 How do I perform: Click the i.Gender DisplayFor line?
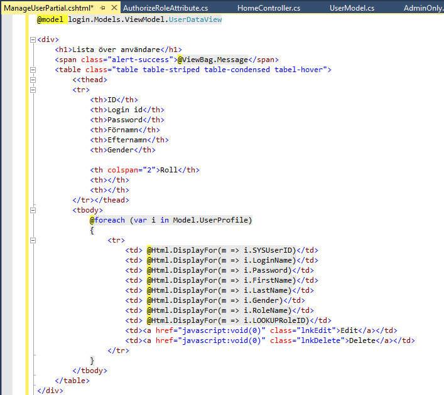pos(215,300)
